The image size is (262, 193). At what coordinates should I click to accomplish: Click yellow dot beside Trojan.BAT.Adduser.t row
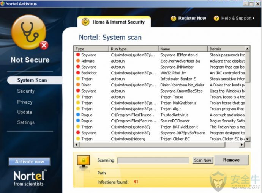pyautogui.click(x=78, y=126)
